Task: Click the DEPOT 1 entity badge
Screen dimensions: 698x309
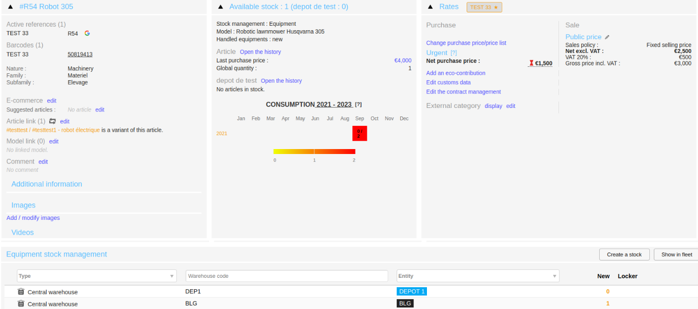Action: 412,292
